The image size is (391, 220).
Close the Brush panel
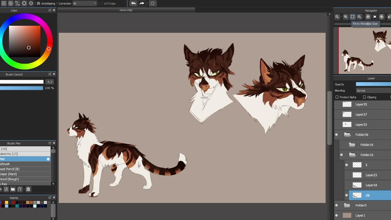tap(54, 143)
